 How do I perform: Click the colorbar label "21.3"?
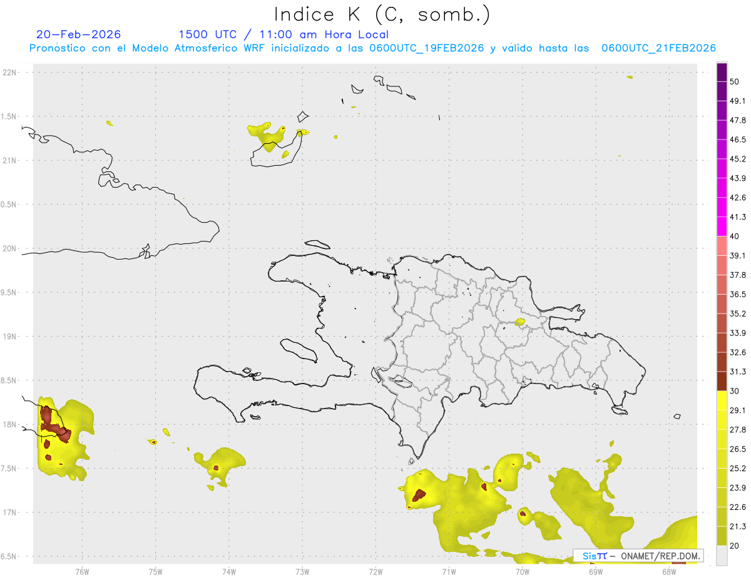tap(738, 527)
